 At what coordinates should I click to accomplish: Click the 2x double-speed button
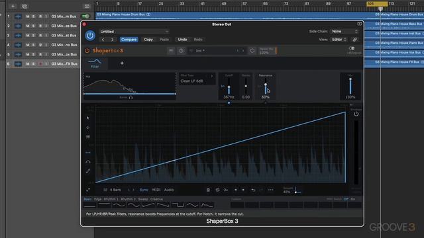[226, 190]
